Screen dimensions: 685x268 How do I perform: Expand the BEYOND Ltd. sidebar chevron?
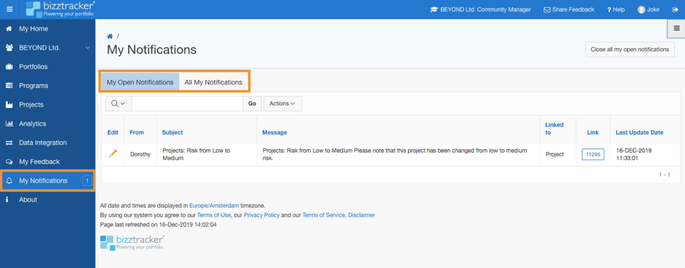tap(87, 48)
